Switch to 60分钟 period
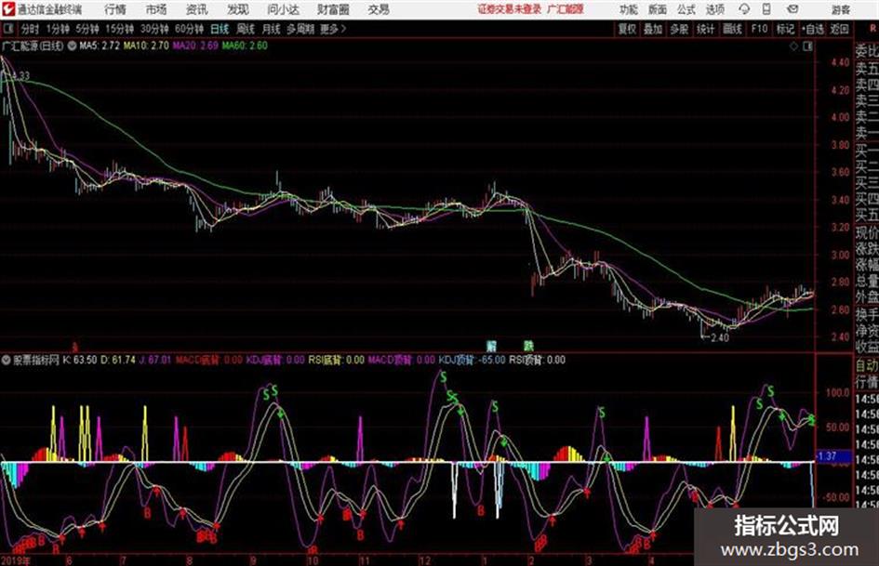 point(189,29)
